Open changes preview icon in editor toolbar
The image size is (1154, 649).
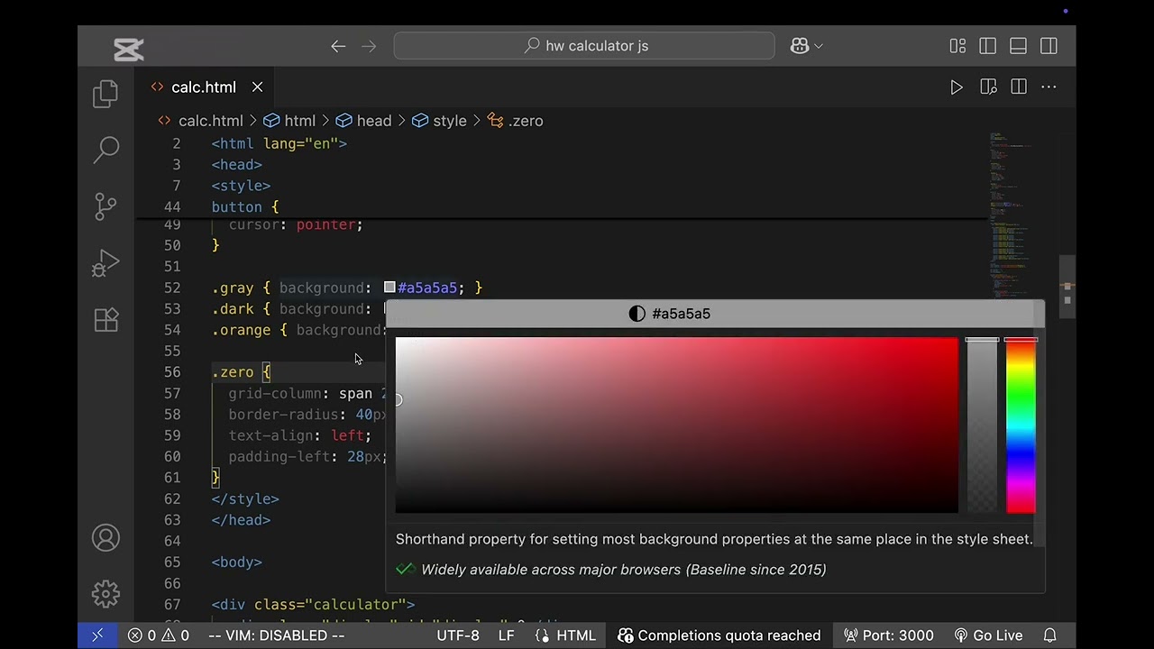pyautogui.click(x=988, y=87)
